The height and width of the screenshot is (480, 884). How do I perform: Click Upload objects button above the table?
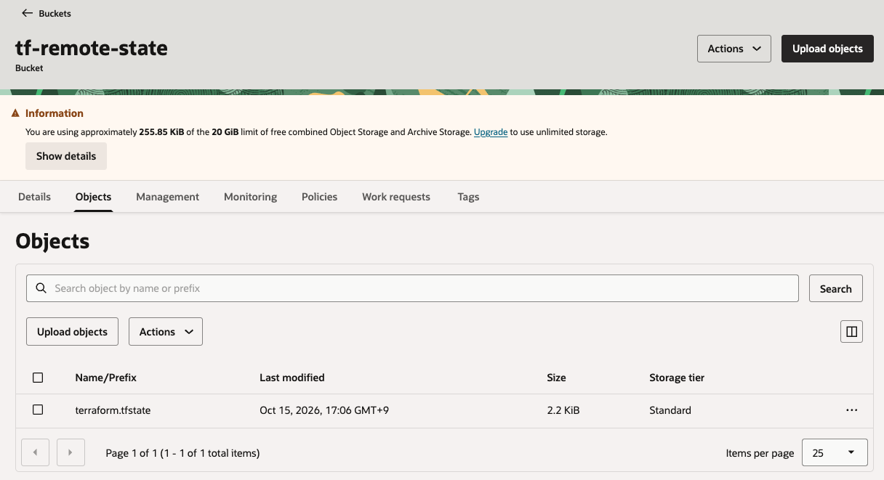[x=73, y=332]
